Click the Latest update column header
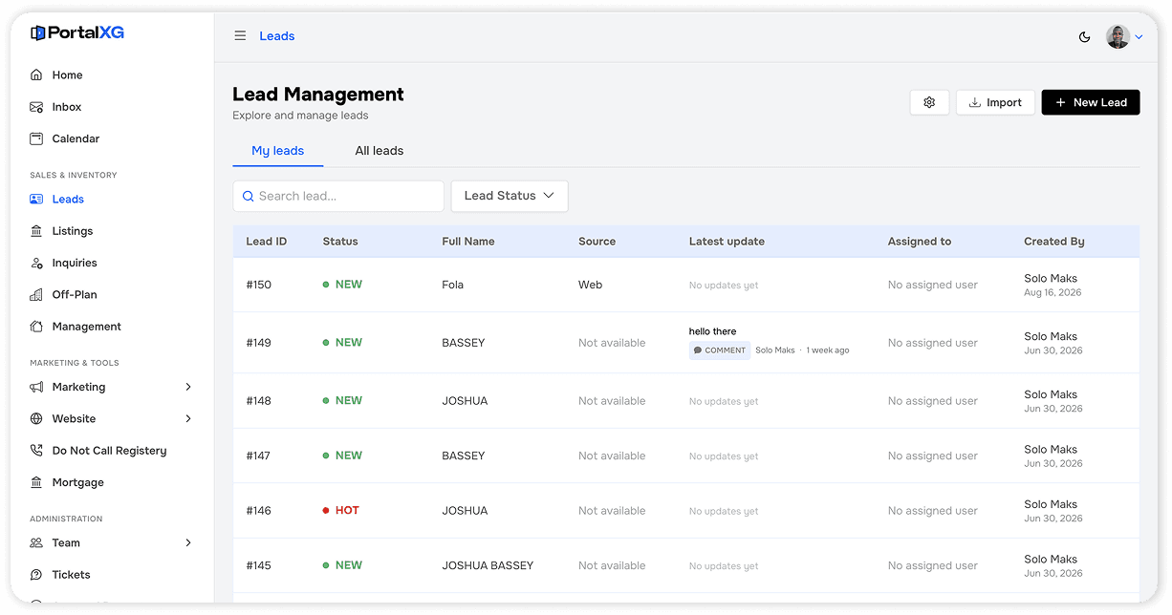 click(727, 242)
